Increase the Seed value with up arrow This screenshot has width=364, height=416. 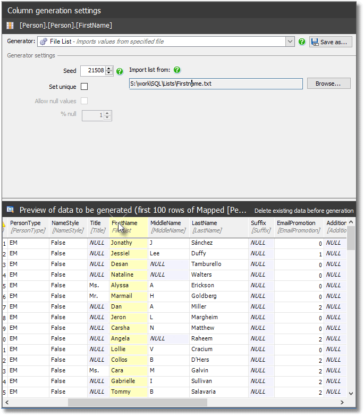[109, 69]
